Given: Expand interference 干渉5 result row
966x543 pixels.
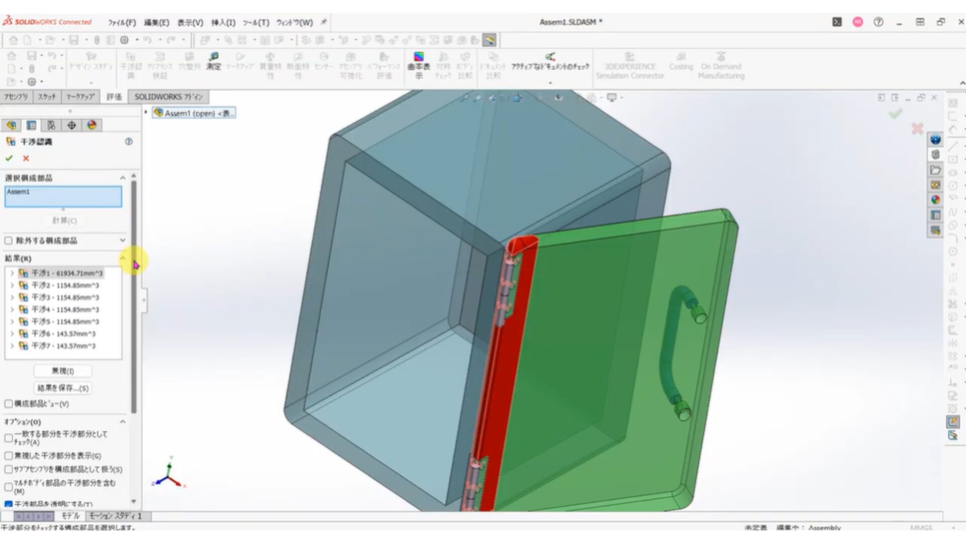Looking at the screenshot, I should 12,322.
